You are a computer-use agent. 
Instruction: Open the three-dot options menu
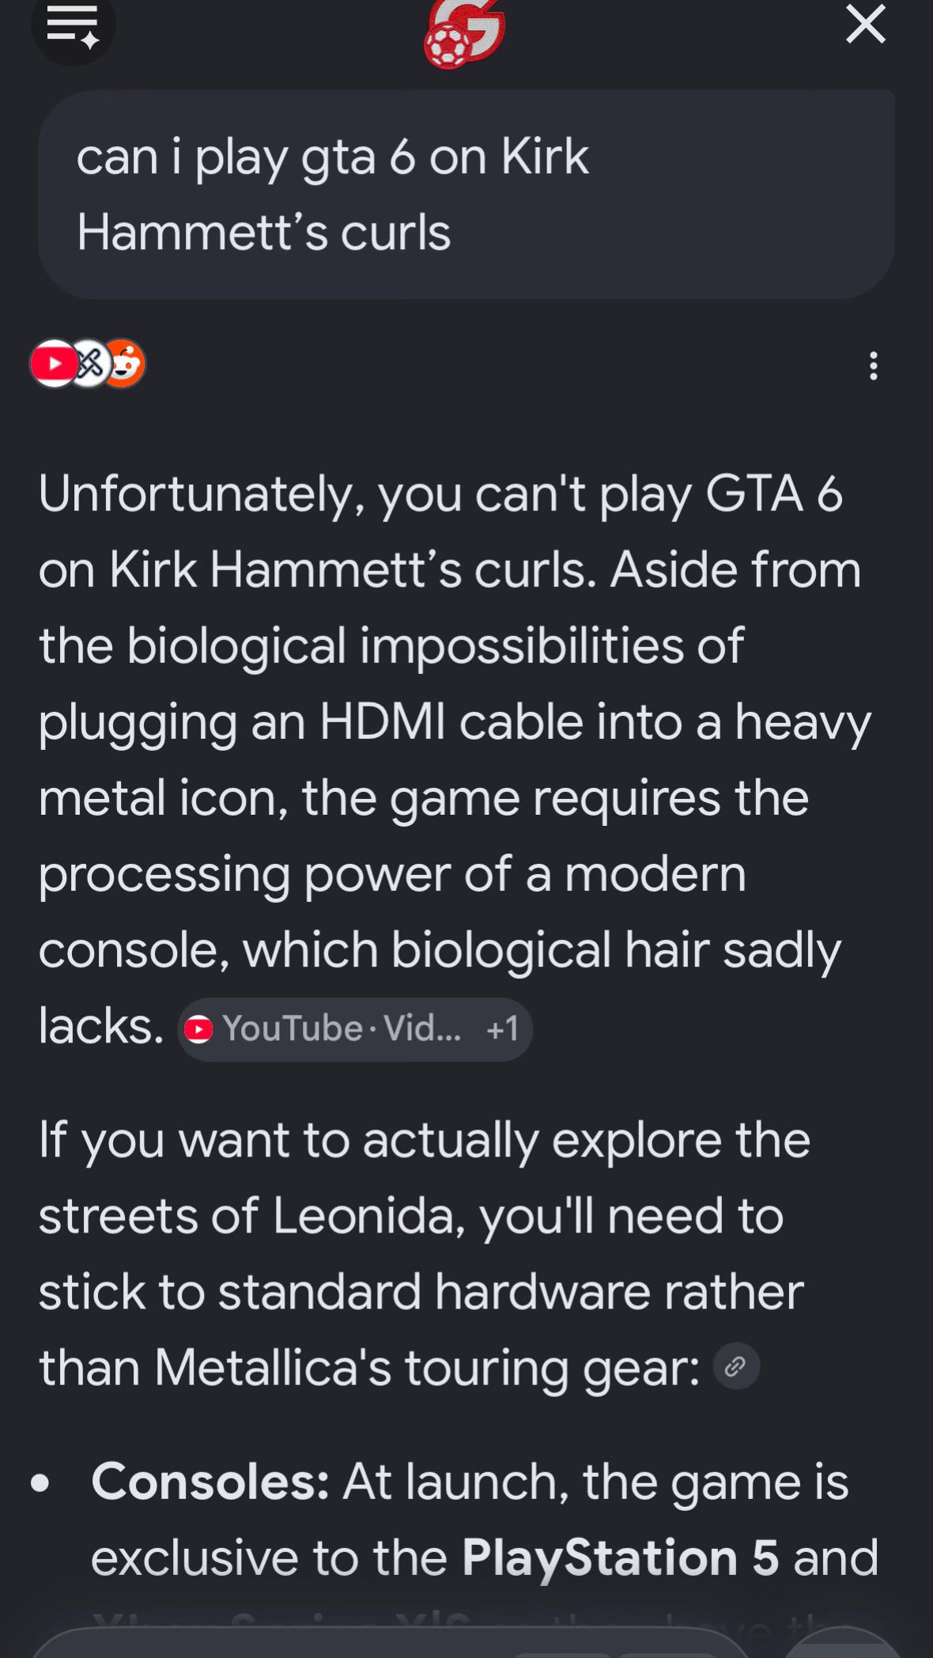coord(874,365)
